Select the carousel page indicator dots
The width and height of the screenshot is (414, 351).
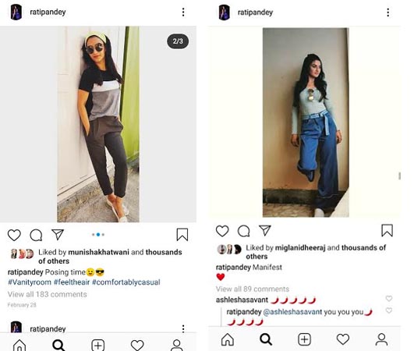[98, 235]
